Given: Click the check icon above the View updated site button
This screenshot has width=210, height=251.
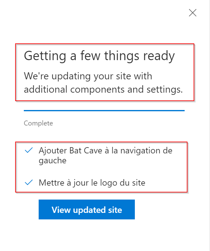Looking at the screenshot, I should (x=28, y=183).
